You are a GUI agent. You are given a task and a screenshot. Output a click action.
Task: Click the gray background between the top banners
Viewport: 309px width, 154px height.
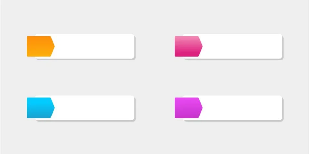154,46
